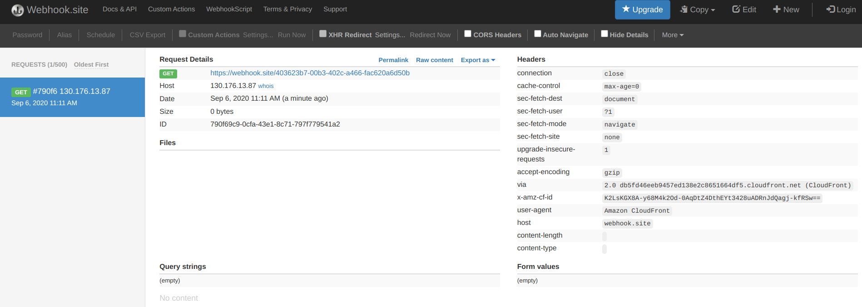Open the Copy dropdown menu

[x=698, y=10]
